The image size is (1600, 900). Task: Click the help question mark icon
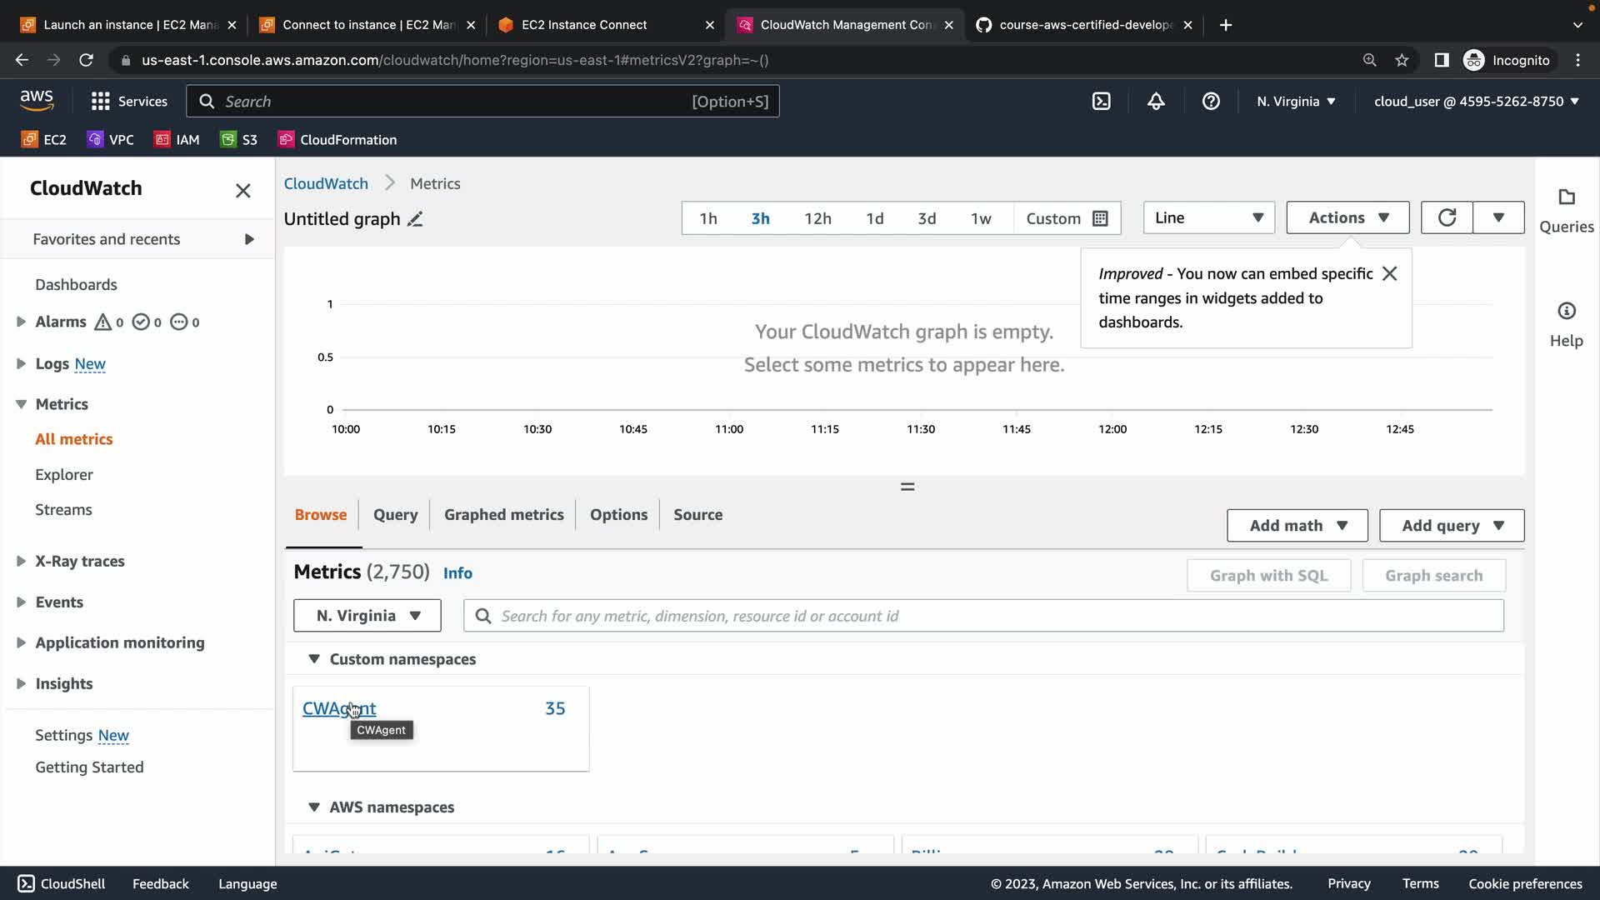(x=1211, y=102)
